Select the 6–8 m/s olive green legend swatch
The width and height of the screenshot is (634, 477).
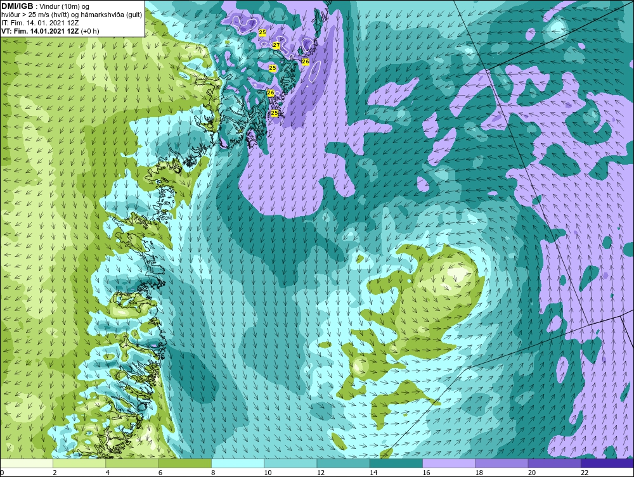tap(184, 463)
